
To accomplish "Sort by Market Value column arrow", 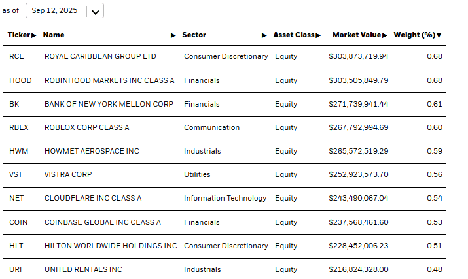I will 385,35.
